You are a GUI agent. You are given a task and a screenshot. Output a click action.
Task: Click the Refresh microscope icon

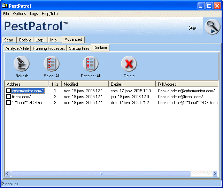(22, 64)
